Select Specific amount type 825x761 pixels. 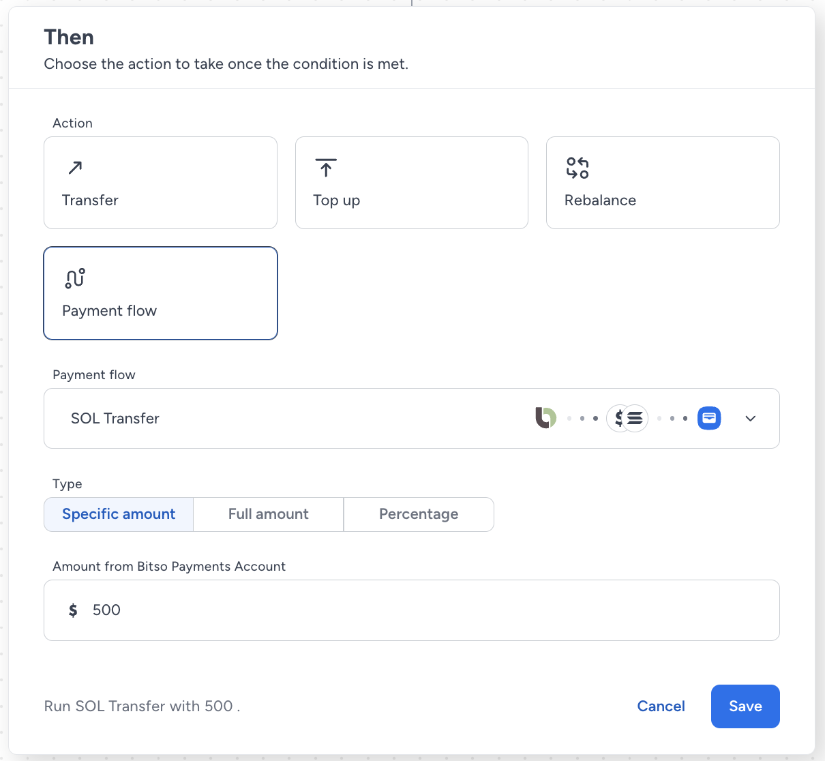pyautogui.click(x=119, y=514)
